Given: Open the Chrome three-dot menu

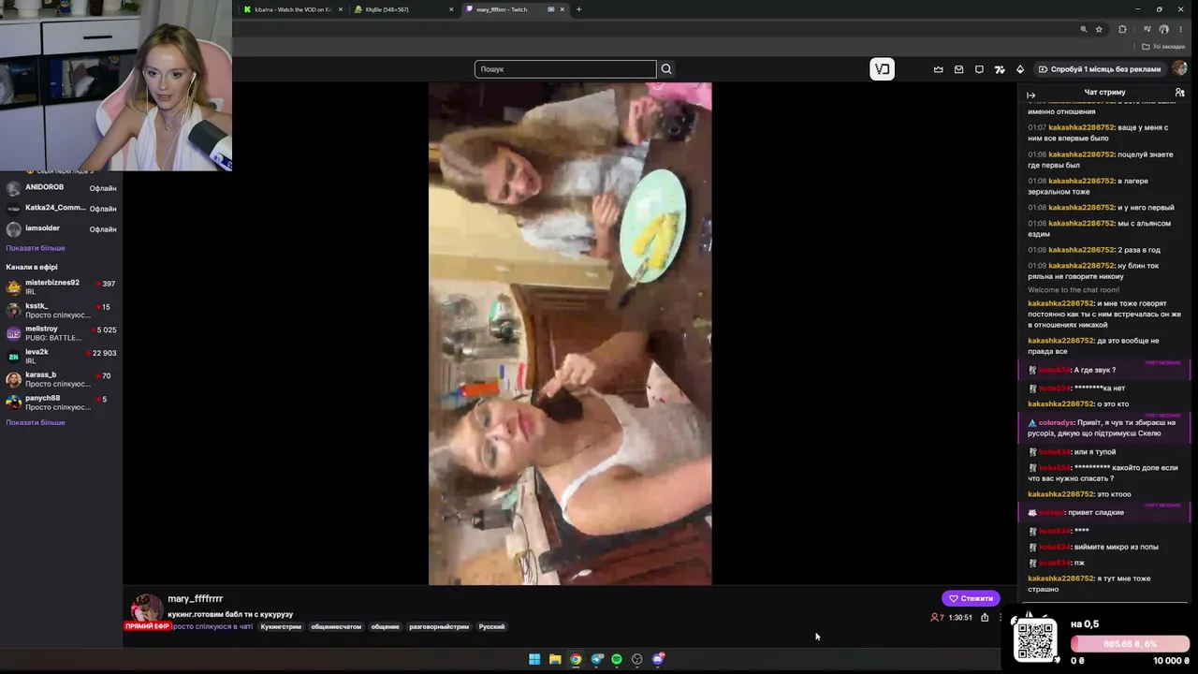Looking at the screenshot, I should (1182, 29).
